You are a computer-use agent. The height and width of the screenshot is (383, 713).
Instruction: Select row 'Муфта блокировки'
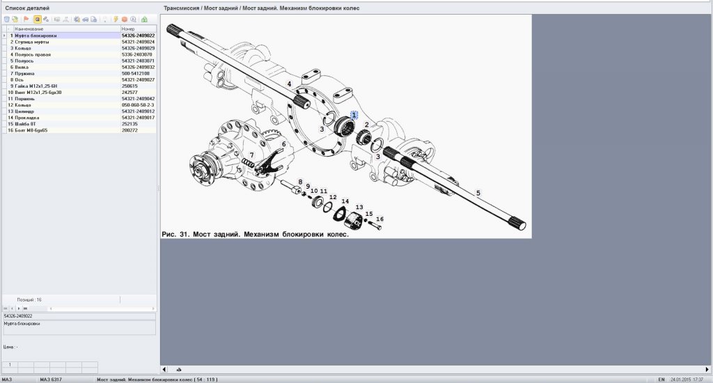pyautogui.click(x=79, y=36)
